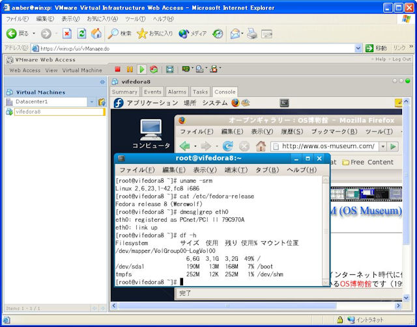Power off VM with red stop button
This screenshot has height=327, width=417.
(117, 70)
